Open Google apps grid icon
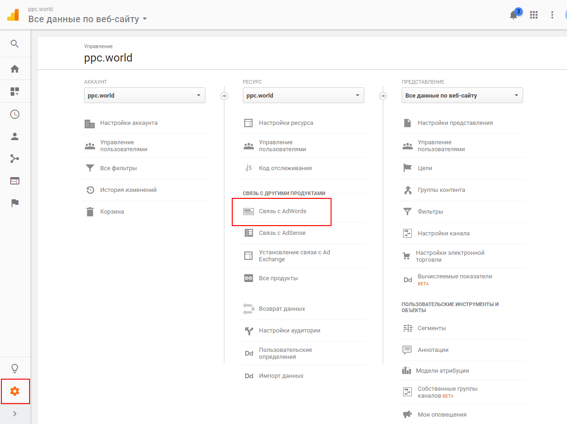The image size is (567, 424). tap(534, 15)
